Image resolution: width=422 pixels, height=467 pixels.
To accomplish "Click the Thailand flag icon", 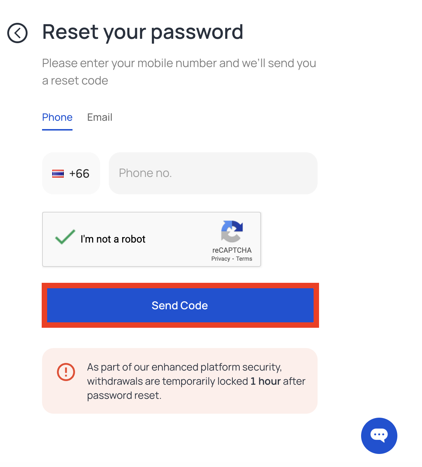I will coord(58,174).
